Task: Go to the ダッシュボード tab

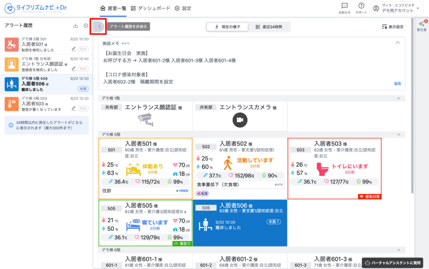Action: 150,8
